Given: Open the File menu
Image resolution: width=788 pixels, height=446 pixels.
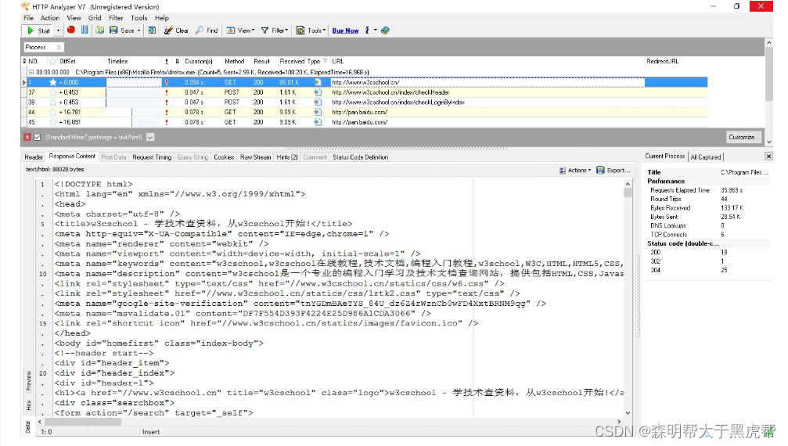Looking at the screenshot, I should coord(28,17).
